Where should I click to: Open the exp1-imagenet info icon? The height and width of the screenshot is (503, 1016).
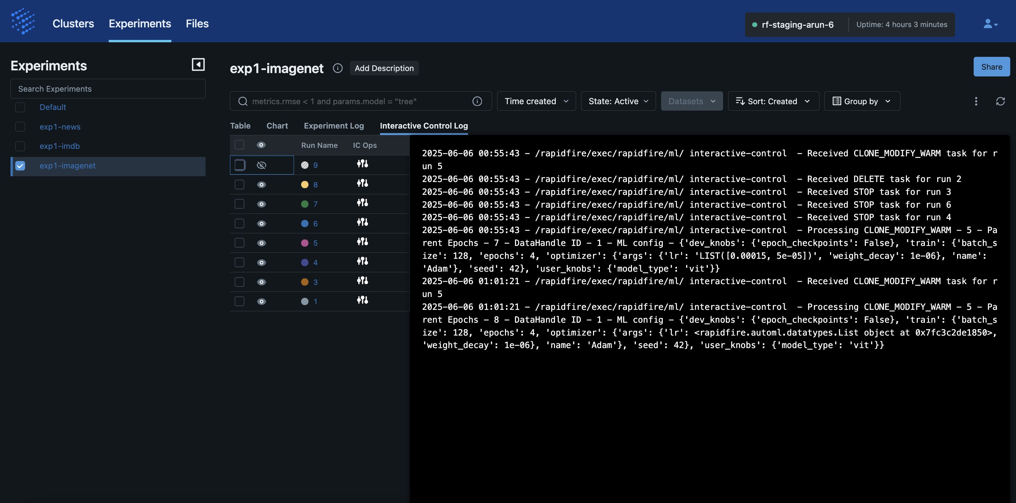338,68
